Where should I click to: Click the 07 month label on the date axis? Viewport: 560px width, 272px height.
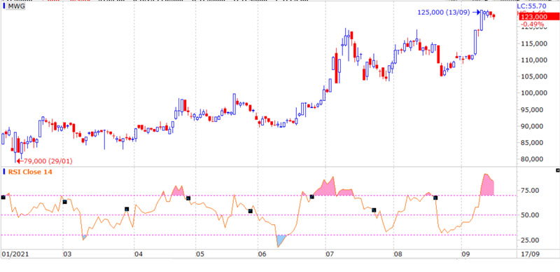(329, 254)
